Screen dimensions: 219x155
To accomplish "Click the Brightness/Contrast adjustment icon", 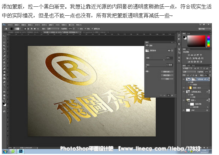I will point(189,55).
